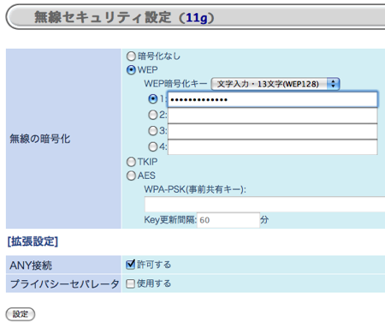The image size is (385, 328).
Task: Click the 無線セキュリティ設定 (11g) heading
Action: [124, 18]
